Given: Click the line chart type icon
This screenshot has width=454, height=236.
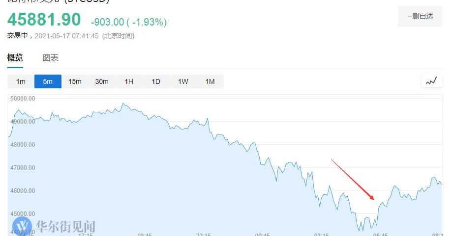Looking at the screenshot, I should coord(431,81).
